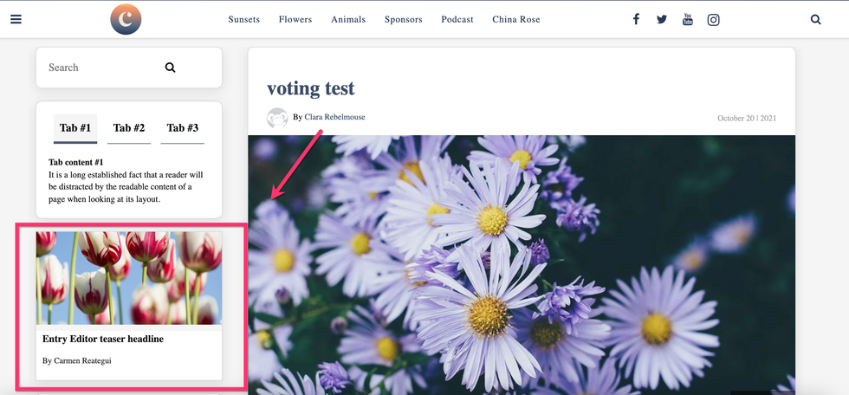Open the Entry Editor teaser headline link
849x395 pixels.
click(103, 340)
